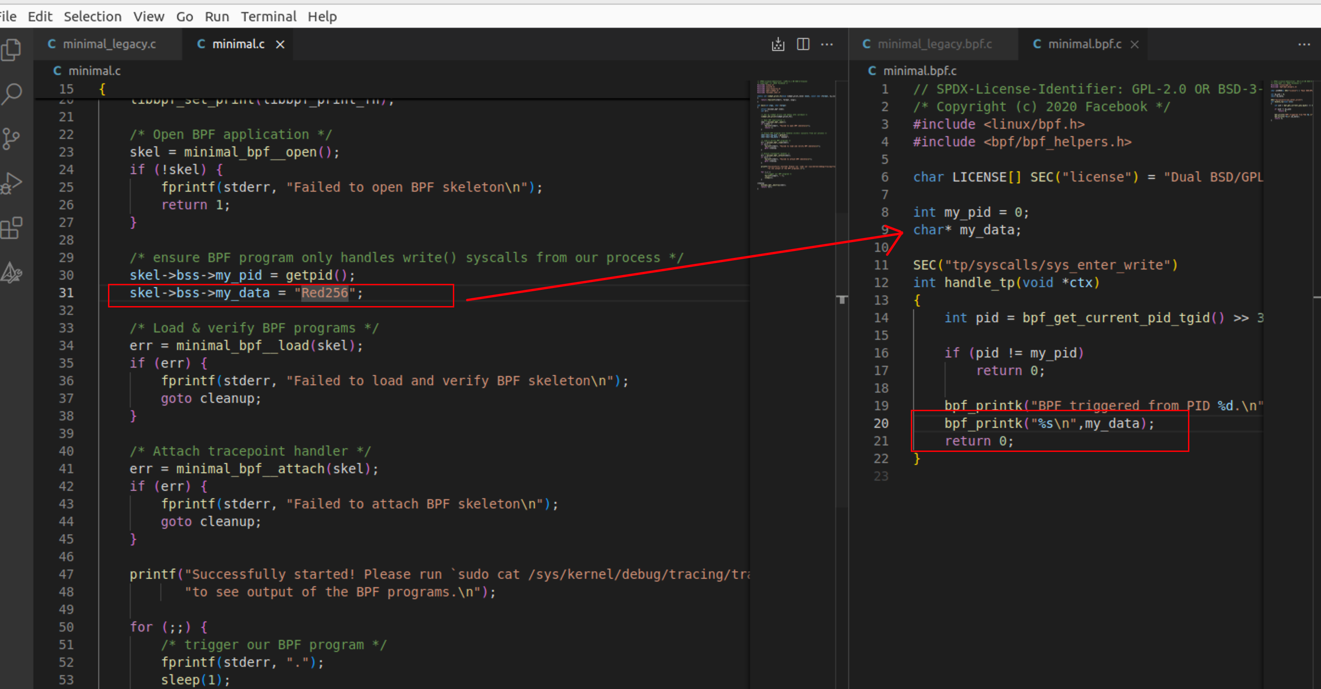This screenshot has height=689, width=1321.
Task: Click 'minimal_bpf__load(skel)' on line 34
Action: click(x=266, y=346)
